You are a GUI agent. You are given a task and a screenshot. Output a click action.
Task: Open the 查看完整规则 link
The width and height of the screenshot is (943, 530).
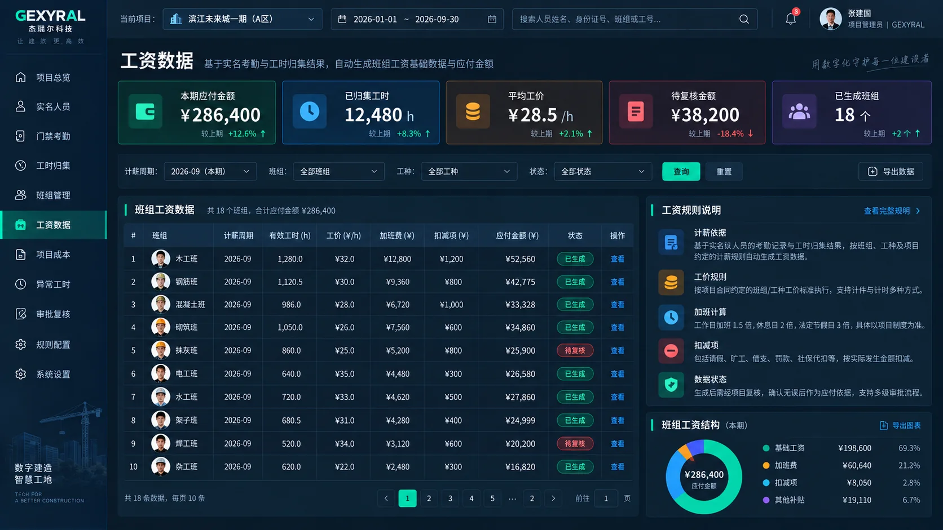[892, 211]
